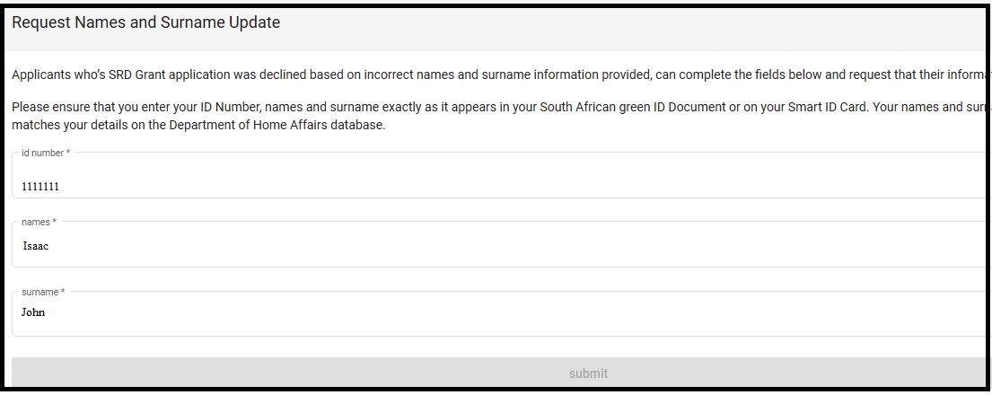Place cursor in the entered name Isaac
The height and width of the screenshot is (395, 992).
[36, 246]
